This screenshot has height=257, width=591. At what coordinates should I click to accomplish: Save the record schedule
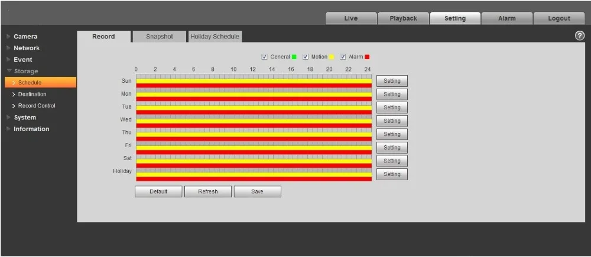[x=258, y=191]
